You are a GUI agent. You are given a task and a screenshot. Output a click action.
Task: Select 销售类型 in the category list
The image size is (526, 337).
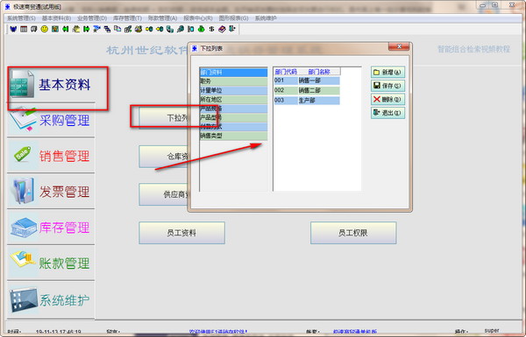point(233,136)
